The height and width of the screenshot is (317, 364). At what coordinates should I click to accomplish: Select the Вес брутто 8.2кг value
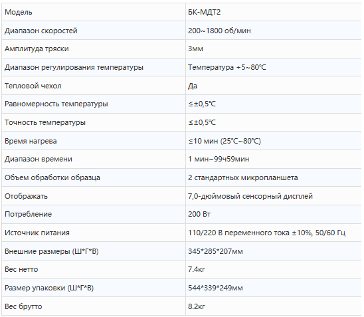[x=197, y=306]
